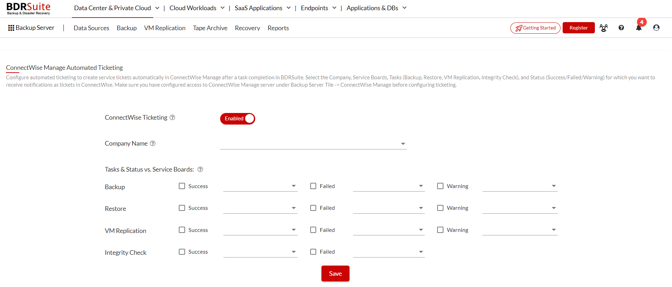Image resolution: width=672 pixels, height=287 pixels.
Task: Check Integrity Check Failed checkbox
Action: (x=313, y=252)
